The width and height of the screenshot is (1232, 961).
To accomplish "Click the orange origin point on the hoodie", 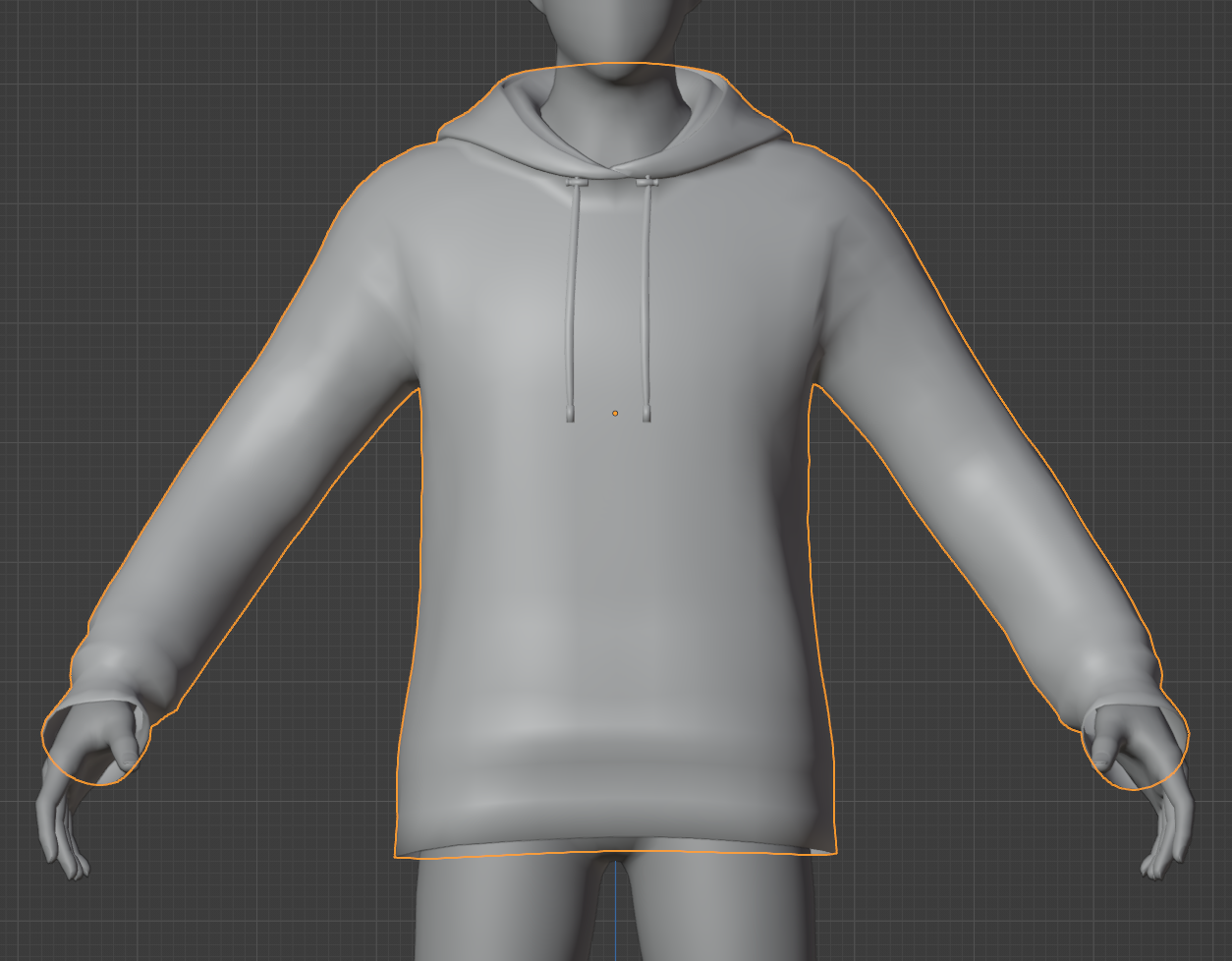I will click(615, 413).
